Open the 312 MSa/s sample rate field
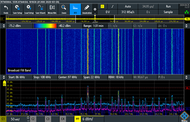The height and width of the screenshot is (122, 190). coord(128,12)
